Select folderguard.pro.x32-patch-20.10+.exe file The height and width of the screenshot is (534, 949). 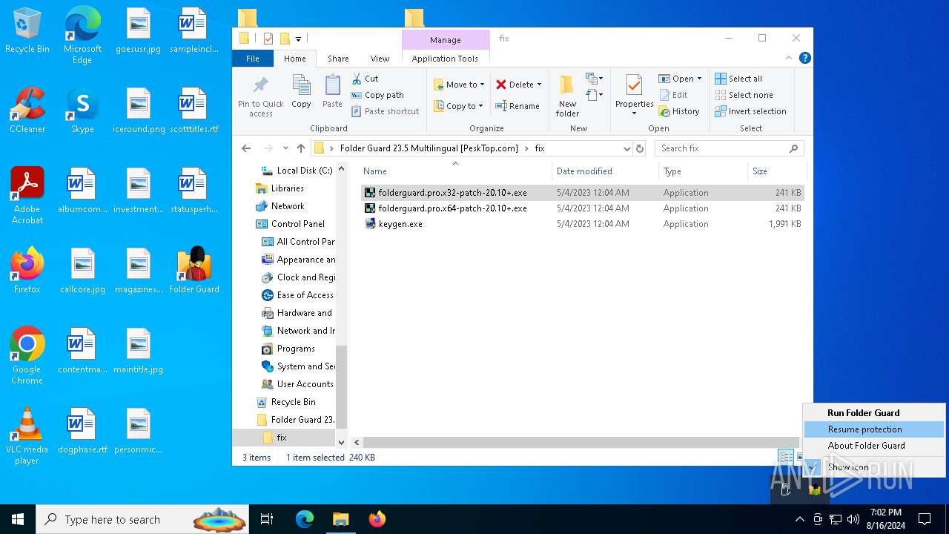point(583,193)
